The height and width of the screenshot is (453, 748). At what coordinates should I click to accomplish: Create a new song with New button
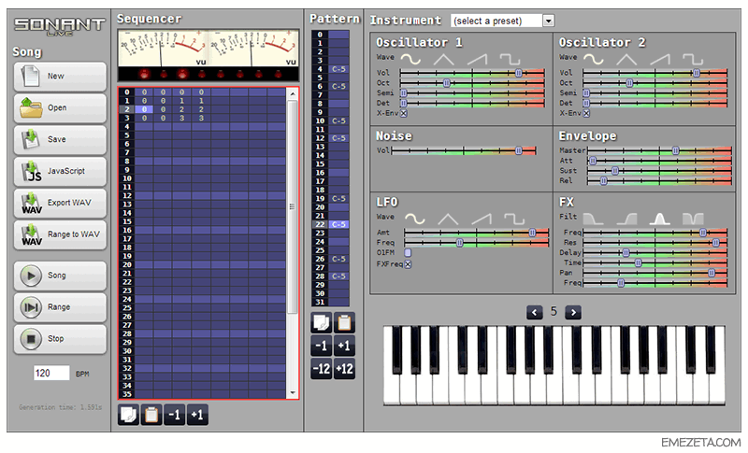(60, 77)
